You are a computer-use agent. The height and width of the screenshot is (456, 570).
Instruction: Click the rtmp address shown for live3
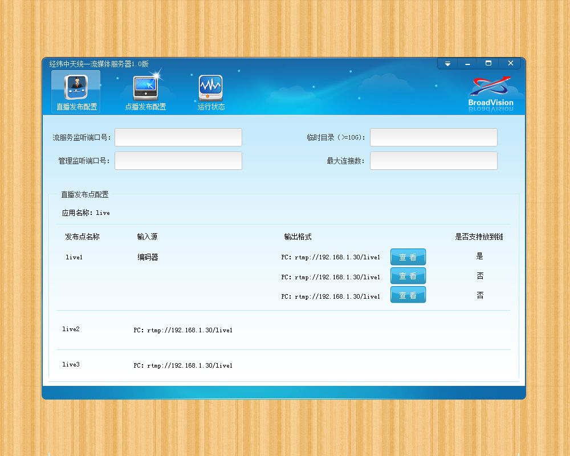[182, 365]
